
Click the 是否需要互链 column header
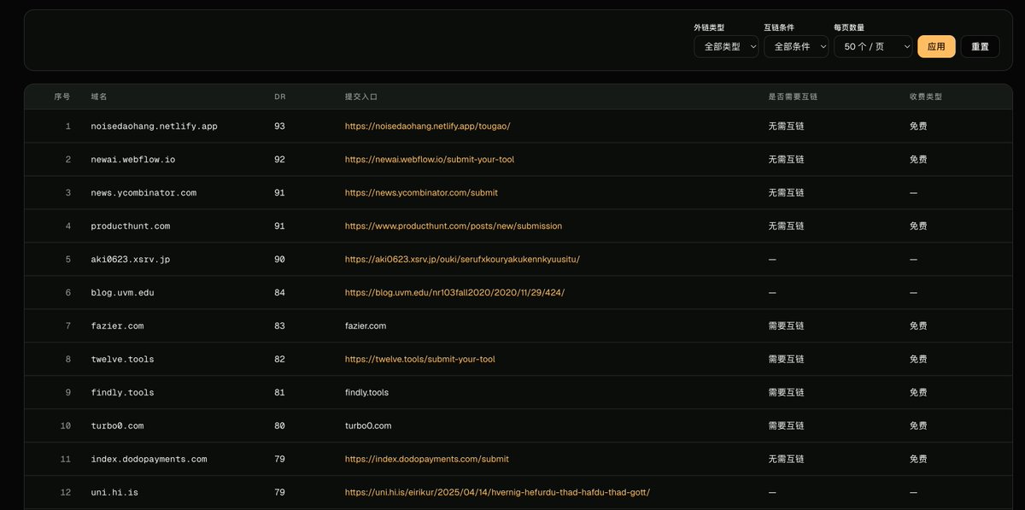click(x=793, y=97)
